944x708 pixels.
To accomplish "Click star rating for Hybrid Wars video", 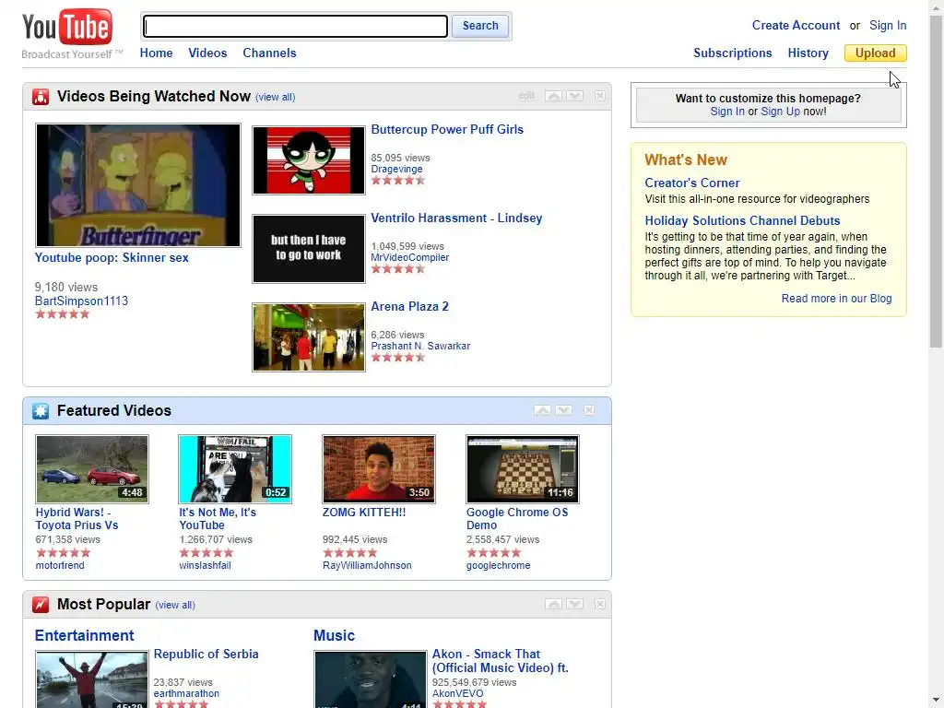I will point(64,553).
